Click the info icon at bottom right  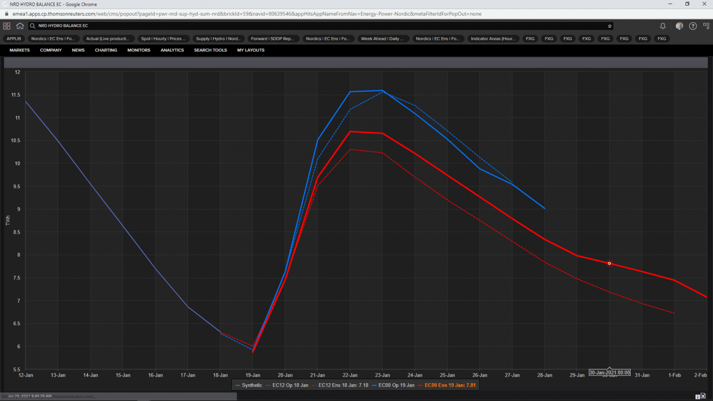point(697,396)
